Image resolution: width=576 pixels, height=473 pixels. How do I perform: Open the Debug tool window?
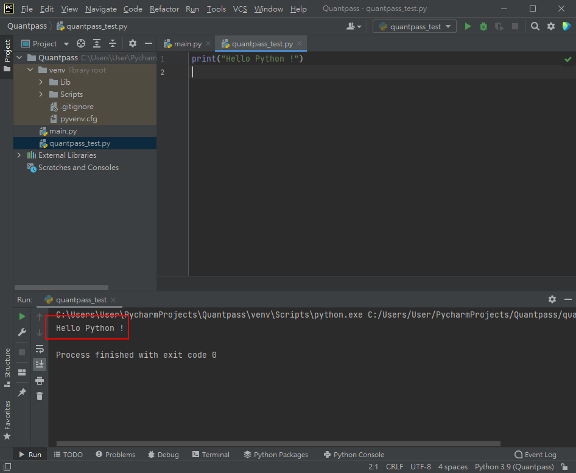(x=163, y=455)
